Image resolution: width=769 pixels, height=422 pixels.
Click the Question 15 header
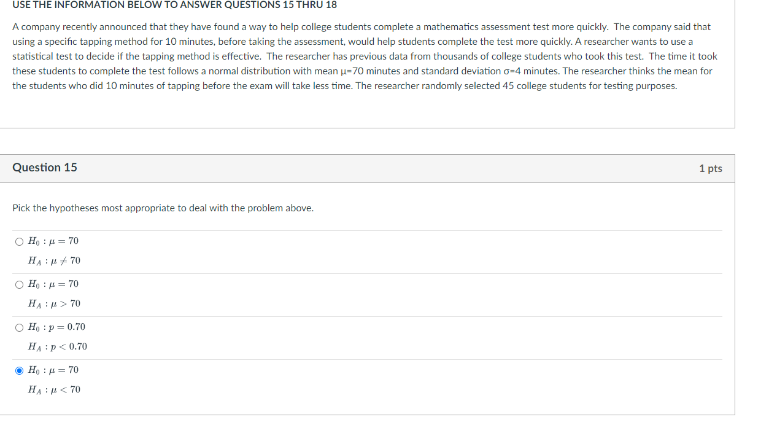pos(44,167)
